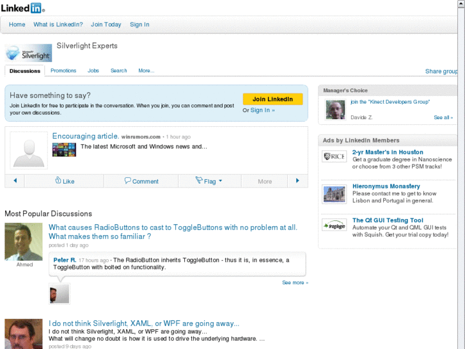Open What is LinkedIn? page

(x=58, y=24)
